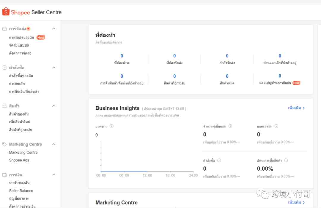This screenshot has height=208, width=321.
Task: Click the การจัดส่ง shipping section icon
Action: pos(4,28)
